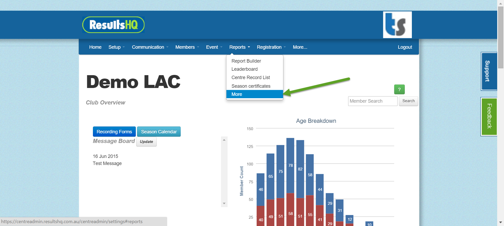Screen dimensions: 504x226
Task: Click the Member Count axis label
Action: (241, 181)
